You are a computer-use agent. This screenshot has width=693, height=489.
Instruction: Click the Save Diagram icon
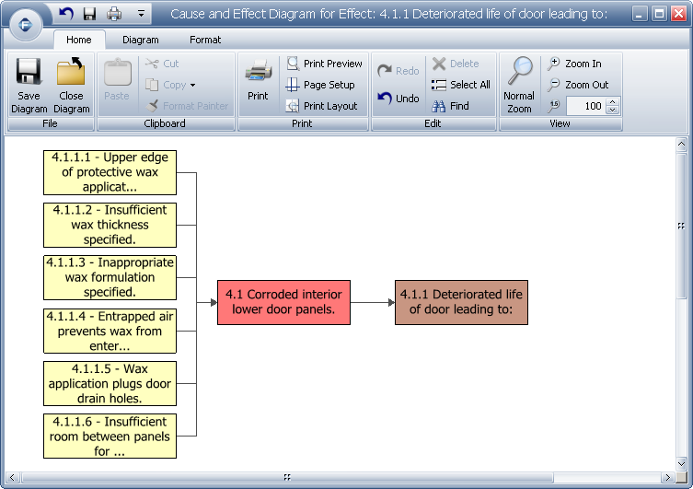click(29, 74)
